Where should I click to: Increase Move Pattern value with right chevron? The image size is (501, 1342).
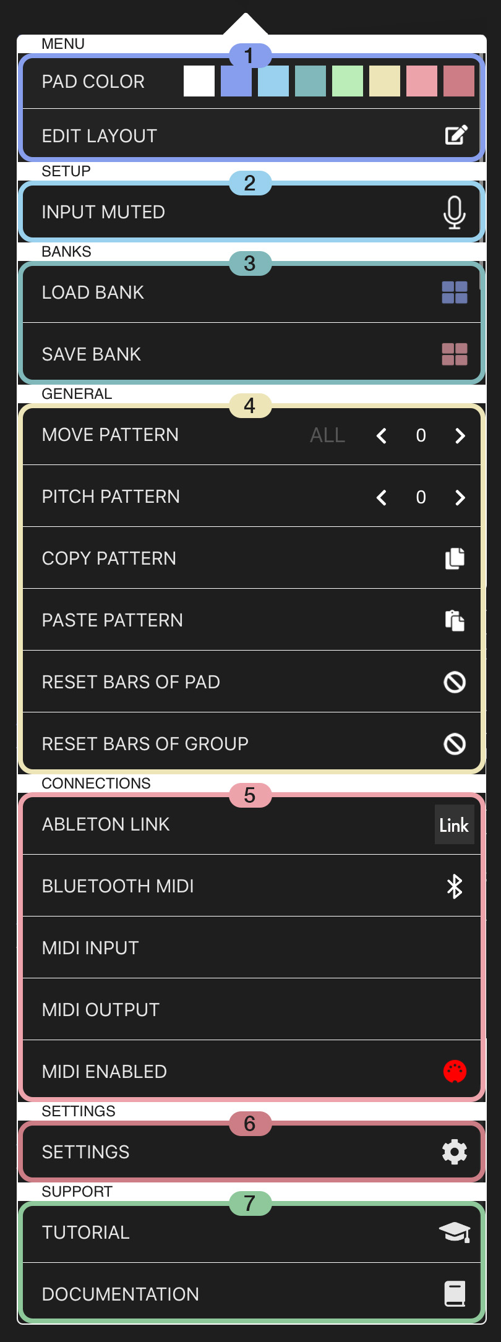pos(460,436)
